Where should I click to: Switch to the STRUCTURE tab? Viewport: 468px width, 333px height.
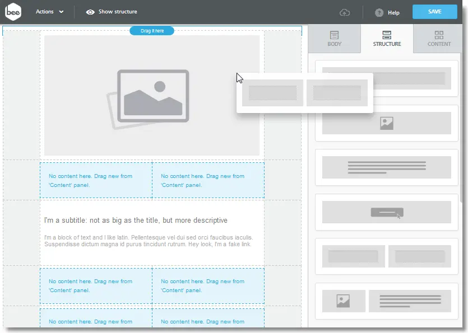click(x=387, y=39)
